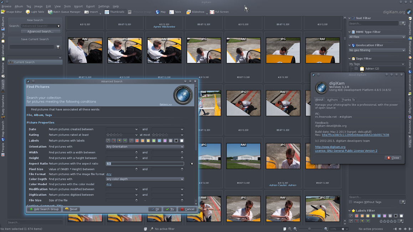Check the Adrien tag checkbox

(356, 69)
